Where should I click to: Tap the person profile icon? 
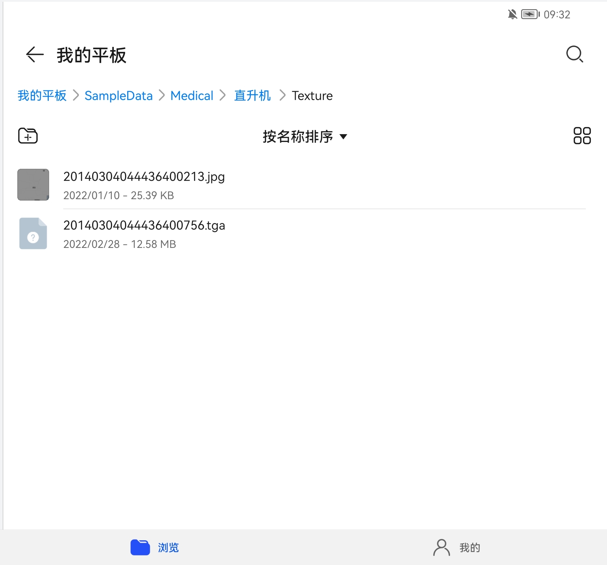click(441, 547)
